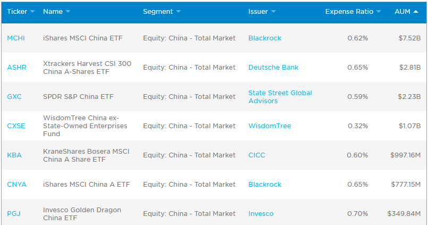428x225 pixels.
Task: Click the AUM column header label
Action: click(x=402, y=12)
